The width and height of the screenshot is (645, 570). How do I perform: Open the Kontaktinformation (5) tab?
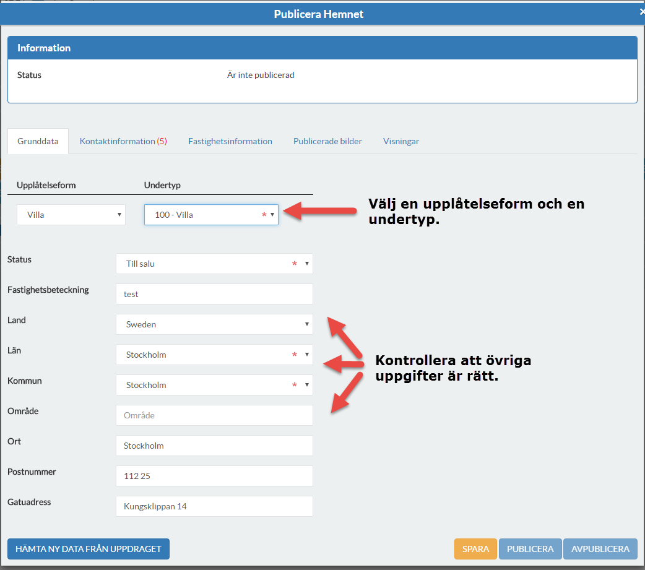pos(123,141)
